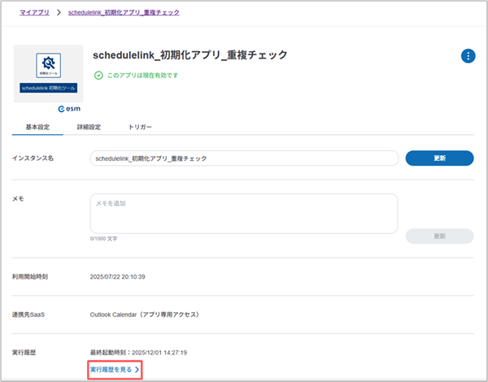
Task: Click the green check status icon
Action: pyautogui.click(x=98, y=76)
